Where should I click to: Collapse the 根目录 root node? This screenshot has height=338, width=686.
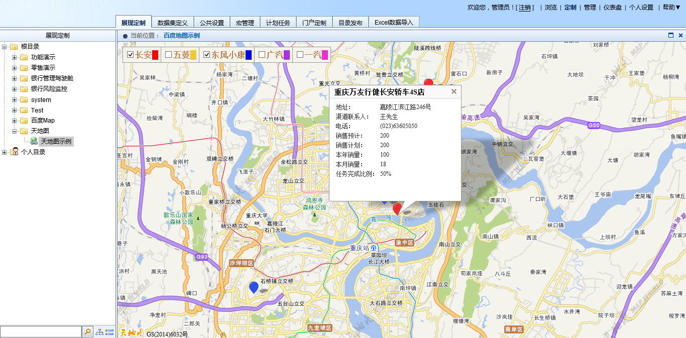[5, 47]
